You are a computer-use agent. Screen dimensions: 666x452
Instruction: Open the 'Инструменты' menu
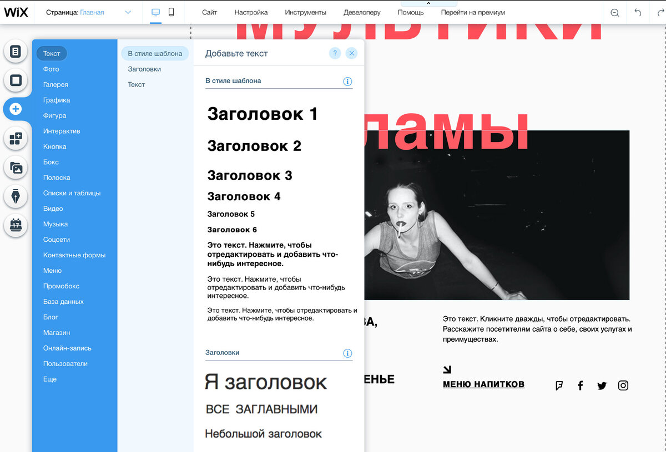(x=306, y=12)
